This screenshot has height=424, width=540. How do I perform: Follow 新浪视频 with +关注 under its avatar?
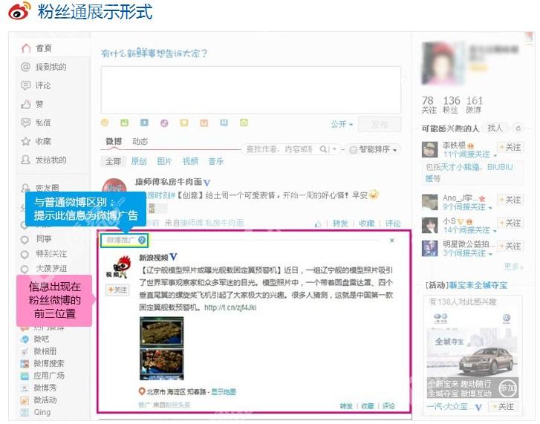[117, 290]
